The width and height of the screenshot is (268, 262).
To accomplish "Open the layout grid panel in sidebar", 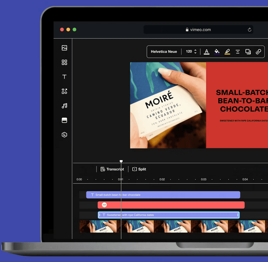I will [64, 62].
